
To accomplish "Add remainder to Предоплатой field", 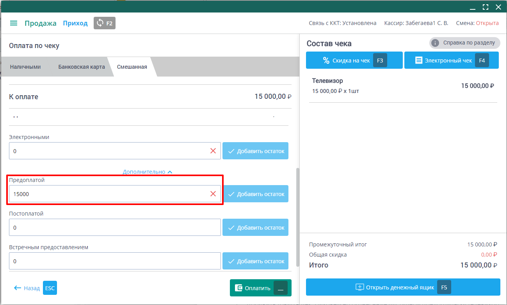I will tap(255, 194).
